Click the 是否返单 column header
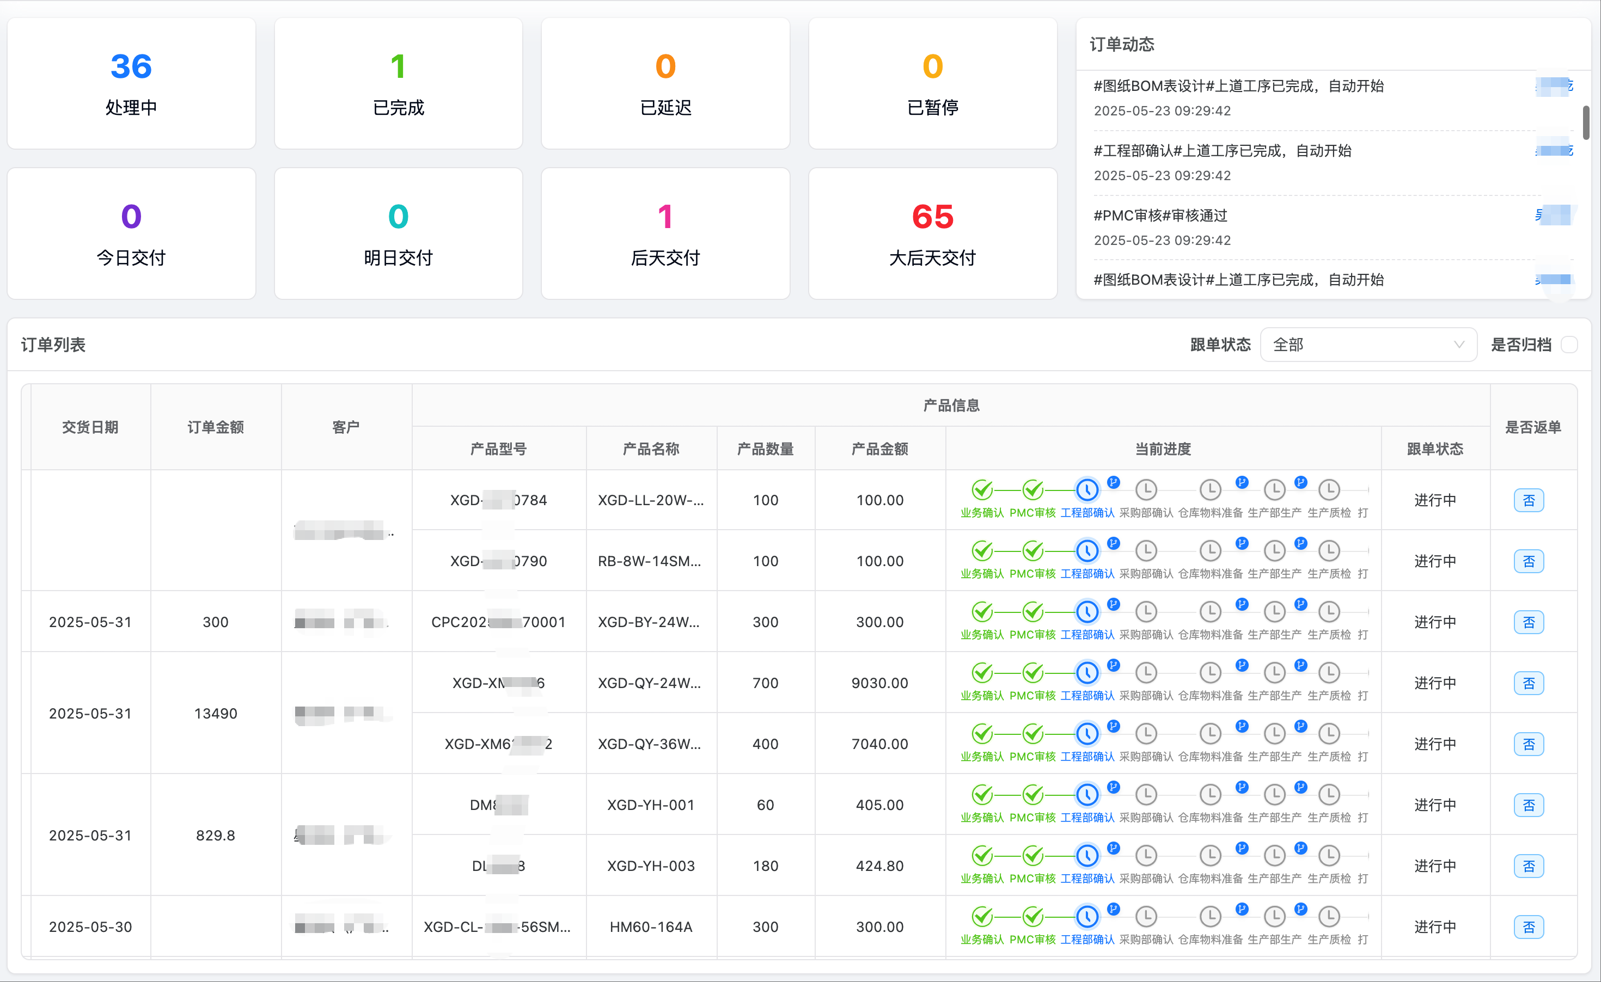Viewport: 1601px width, 982px height. [x=1533, y=427]
